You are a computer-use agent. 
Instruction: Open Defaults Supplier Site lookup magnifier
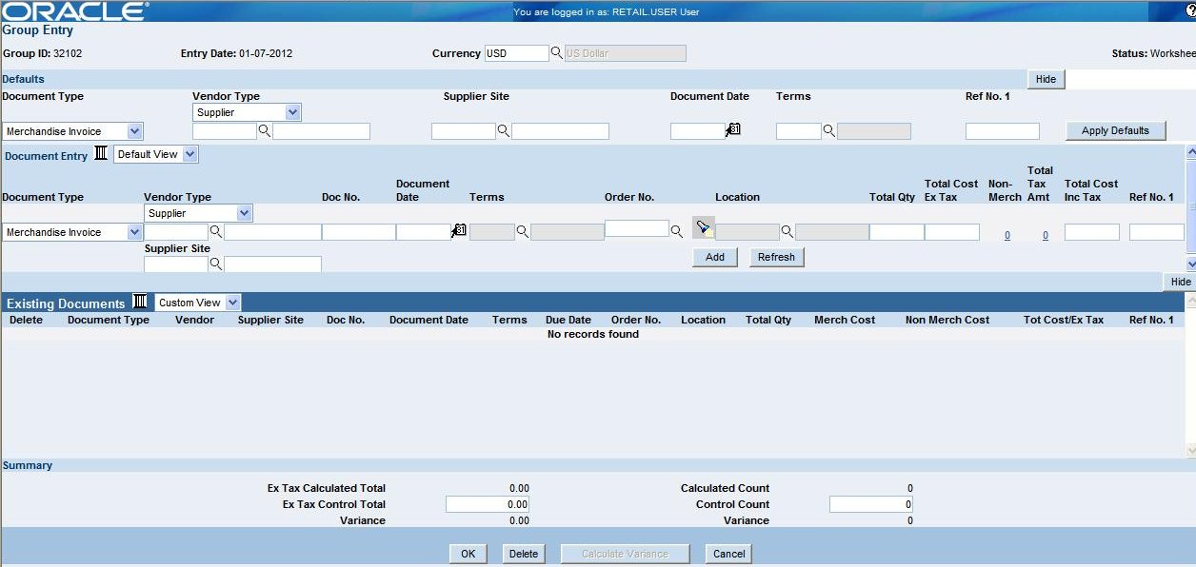(x=503, y=131)
